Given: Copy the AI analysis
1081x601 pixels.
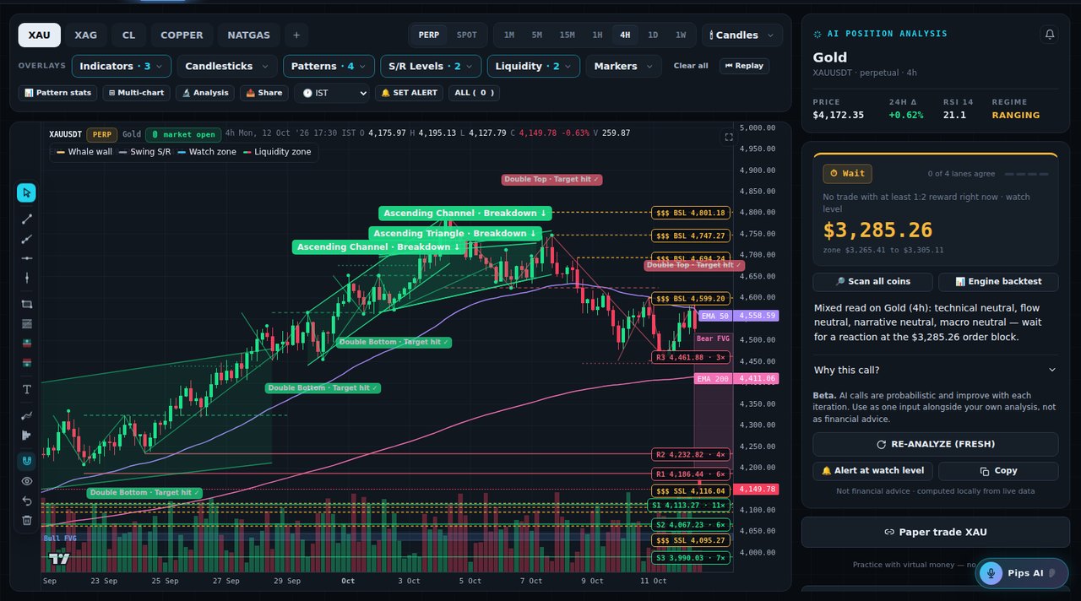Looking at the screenshot, I should pyautogui.click(x=998, y=471).
